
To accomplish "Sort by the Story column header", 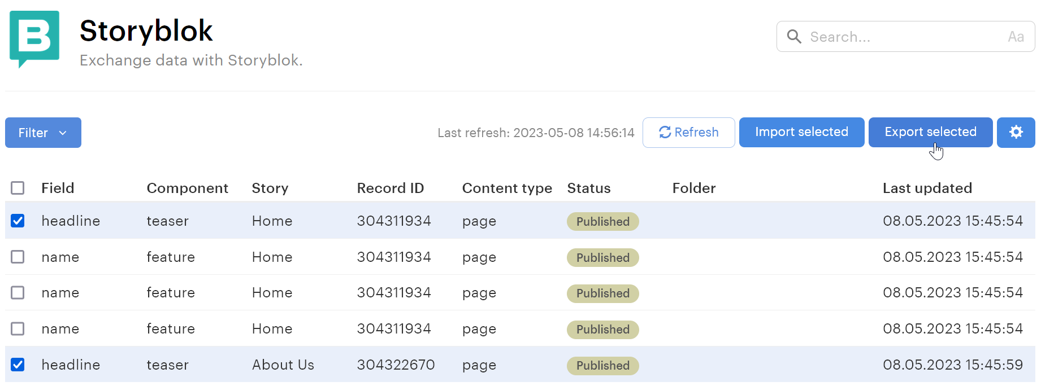I will [270, 188].
